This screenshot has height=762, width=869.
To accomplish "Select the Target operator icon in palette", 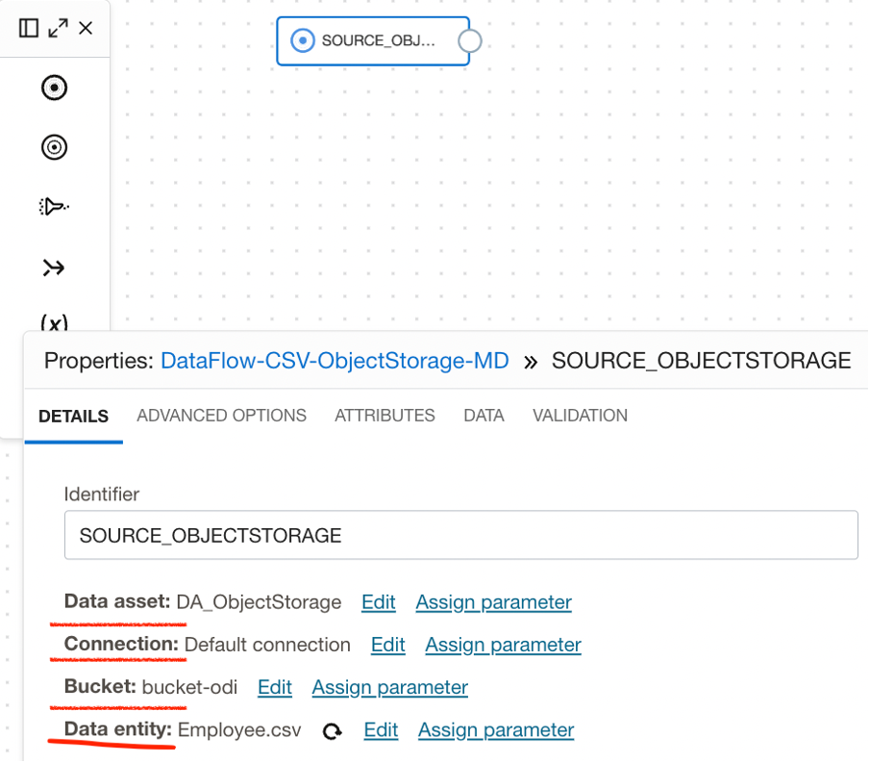I will pos(54,147).
